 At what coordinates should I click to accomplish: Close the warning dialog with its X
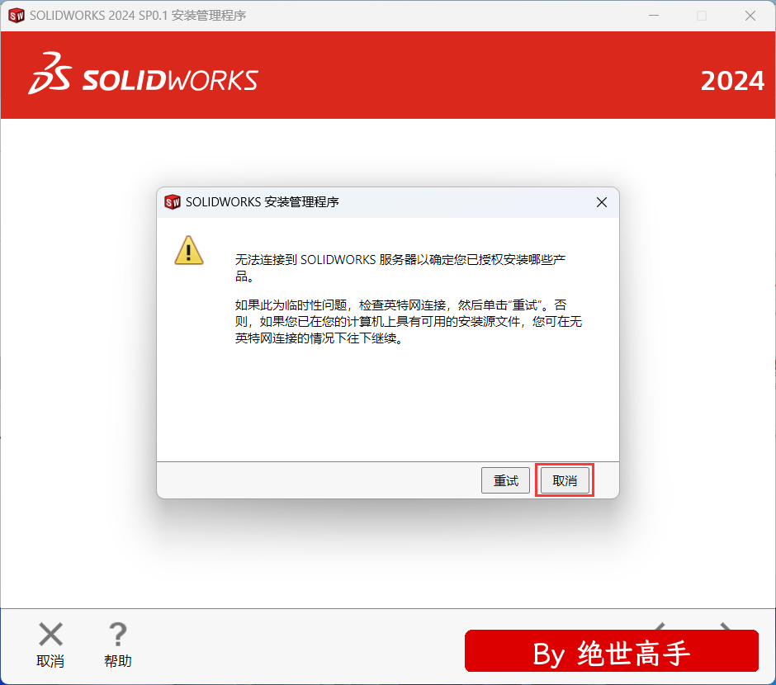coord(601,202)
